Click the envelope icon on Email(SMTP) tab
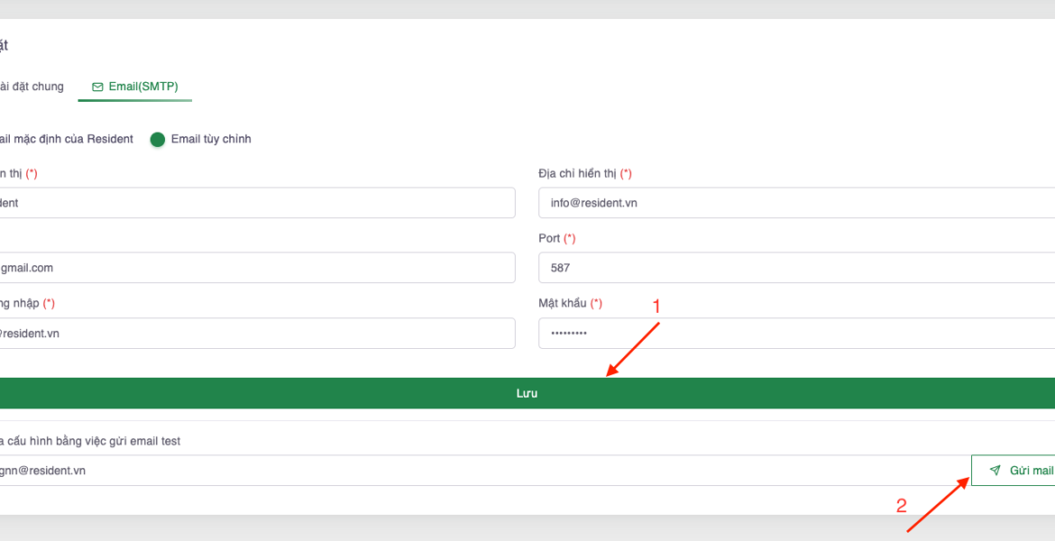 (x=97, y=87)
